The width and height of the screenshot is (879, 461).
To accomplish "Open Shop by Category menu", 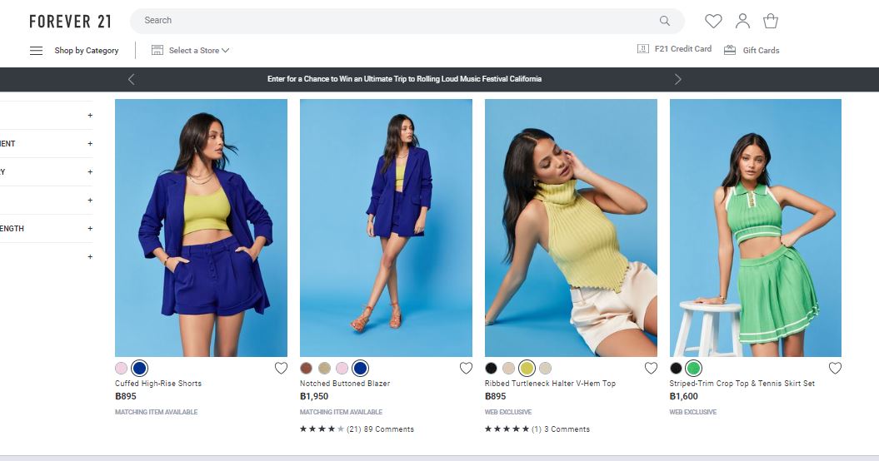I will [87, 51].
